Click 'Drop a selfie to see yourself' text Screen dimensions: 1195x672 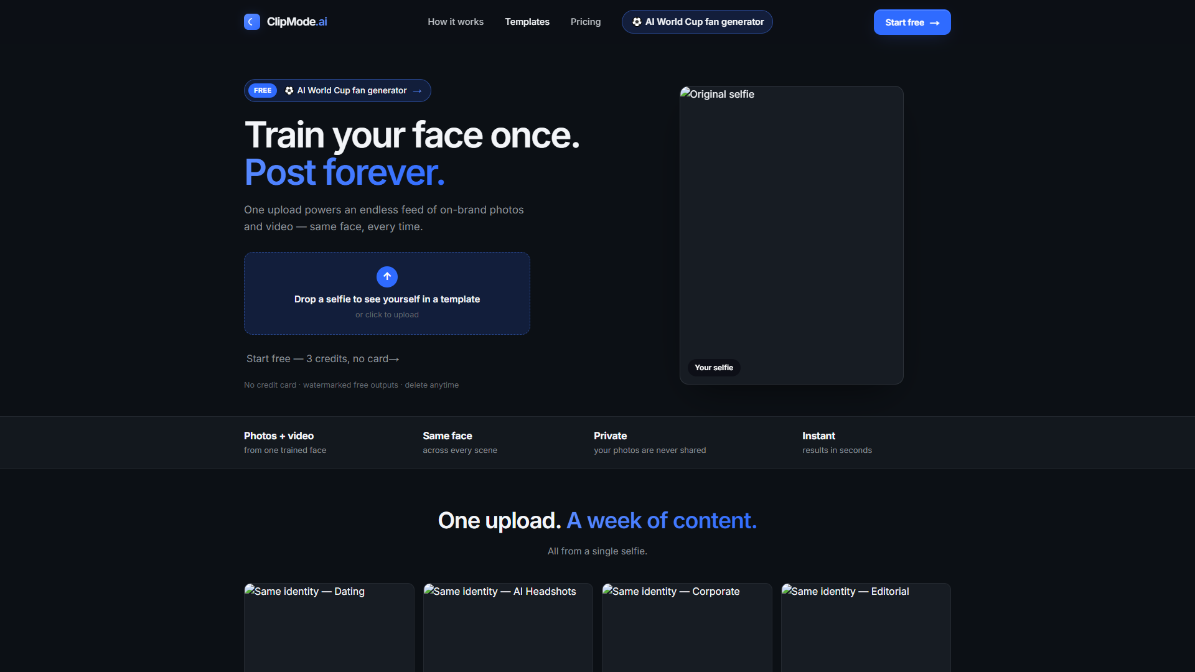coord(387,299)
